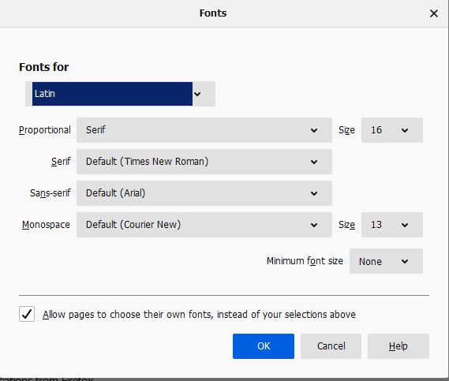This screenshot has height=381, width=449.
Task: Open the Serif font Times New Roman dropdown
Action: click(204, 162)
